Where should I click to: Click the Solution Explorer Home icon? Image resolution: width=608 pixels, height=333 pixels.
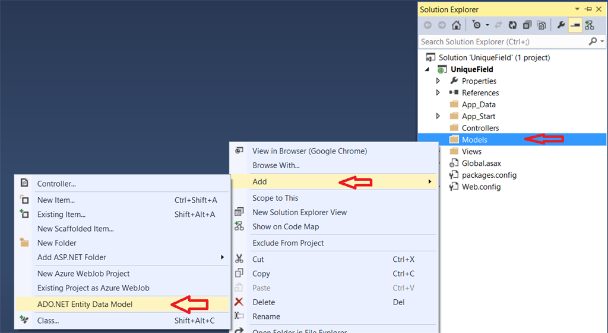pos(457,25)
